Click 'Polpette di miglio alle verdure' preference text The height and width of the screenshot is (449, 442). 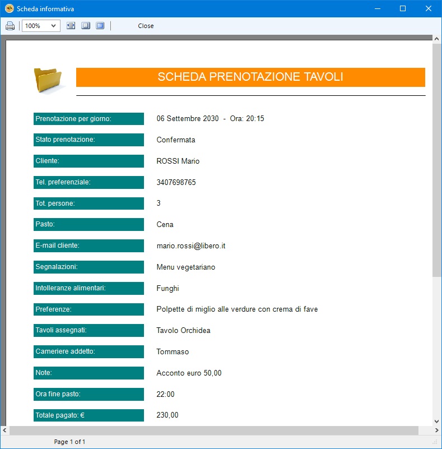tap(206, 309)
